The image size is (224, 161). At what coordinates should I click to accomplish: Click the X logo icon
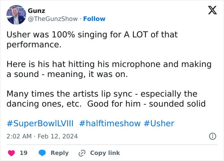coord(212,10)
